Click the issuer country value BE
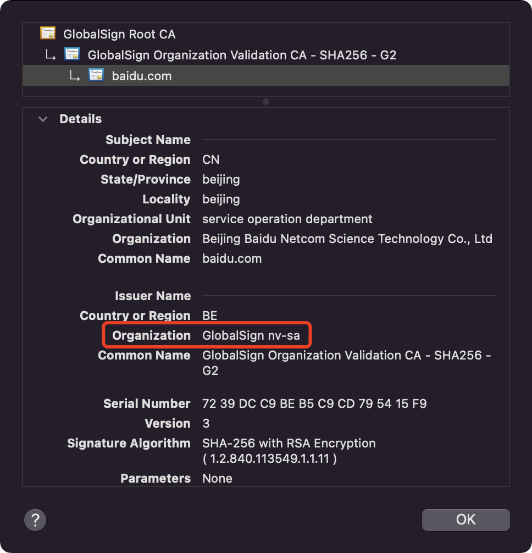Screen dimensions: 532x553 (209, 316)
